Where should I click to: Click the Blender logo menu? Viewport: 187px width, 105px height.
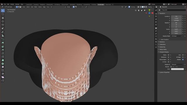click(x=2, y=4)
